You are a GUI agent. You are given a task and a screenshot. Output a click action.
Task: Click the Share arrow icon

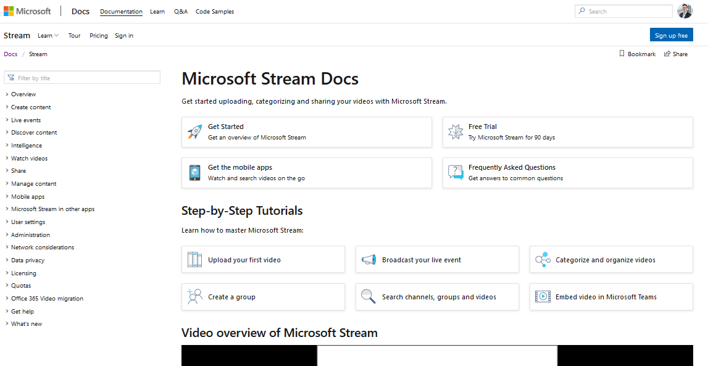pos(667,54)
